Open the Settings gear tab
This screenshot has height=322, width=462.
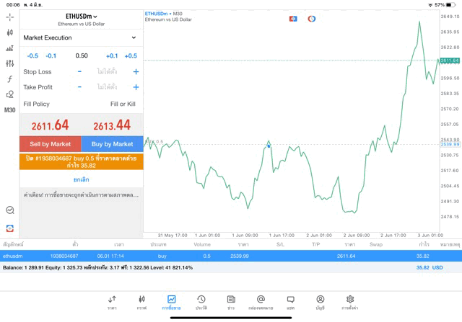point(350,302)
